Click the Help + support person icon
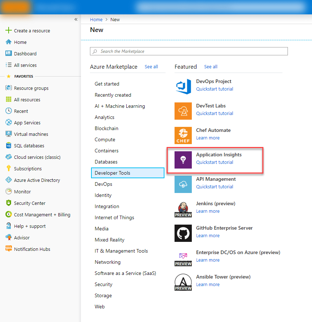 (8, 226)
